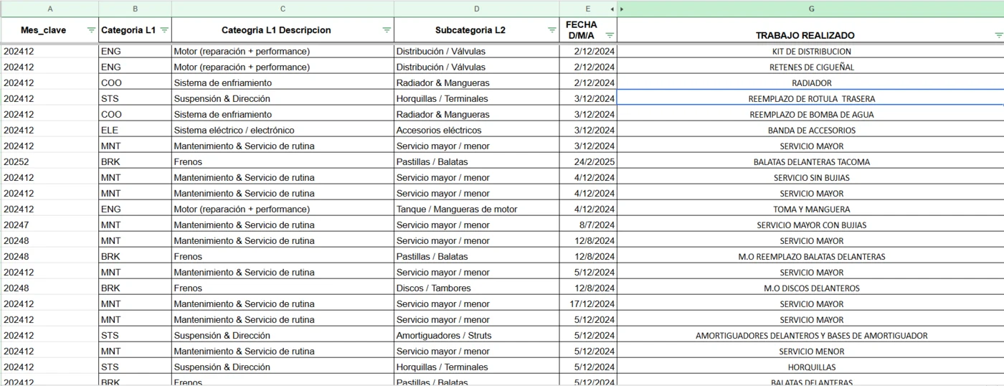The width and height of the screenshot is (1004, 386).
Task: Select column A header
Action: tap(49, 9)
